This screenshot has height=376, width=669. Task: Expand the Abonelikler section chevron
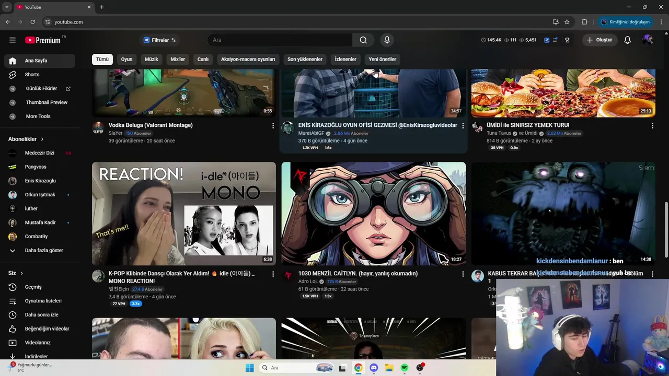pos(42,139)
